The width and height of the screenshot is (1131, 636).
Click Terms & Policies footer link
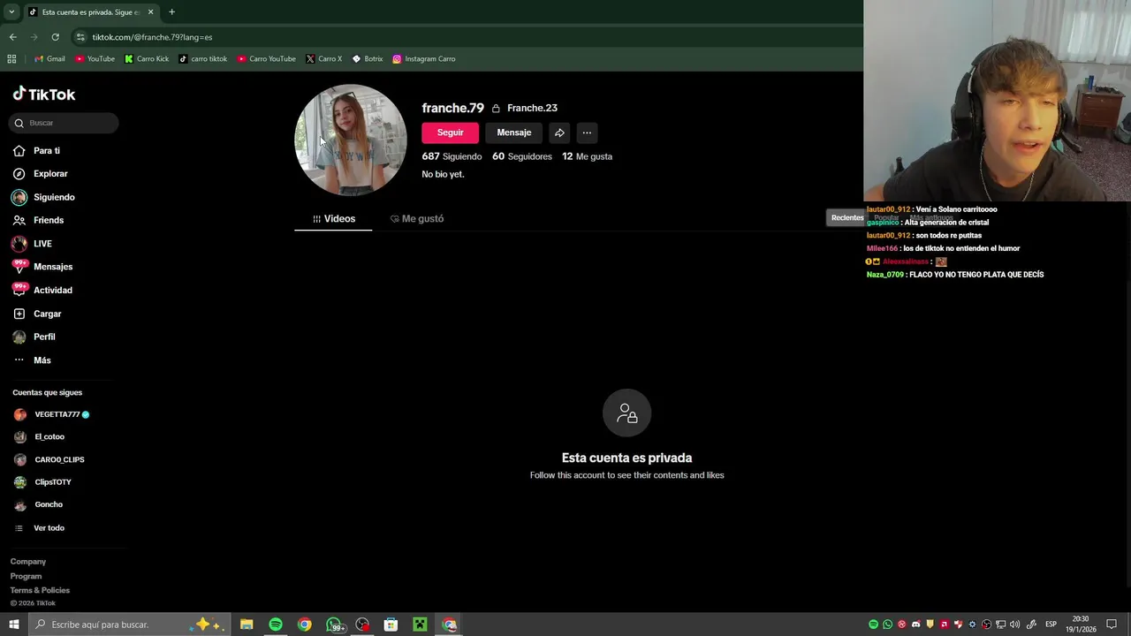coord(40,590)
